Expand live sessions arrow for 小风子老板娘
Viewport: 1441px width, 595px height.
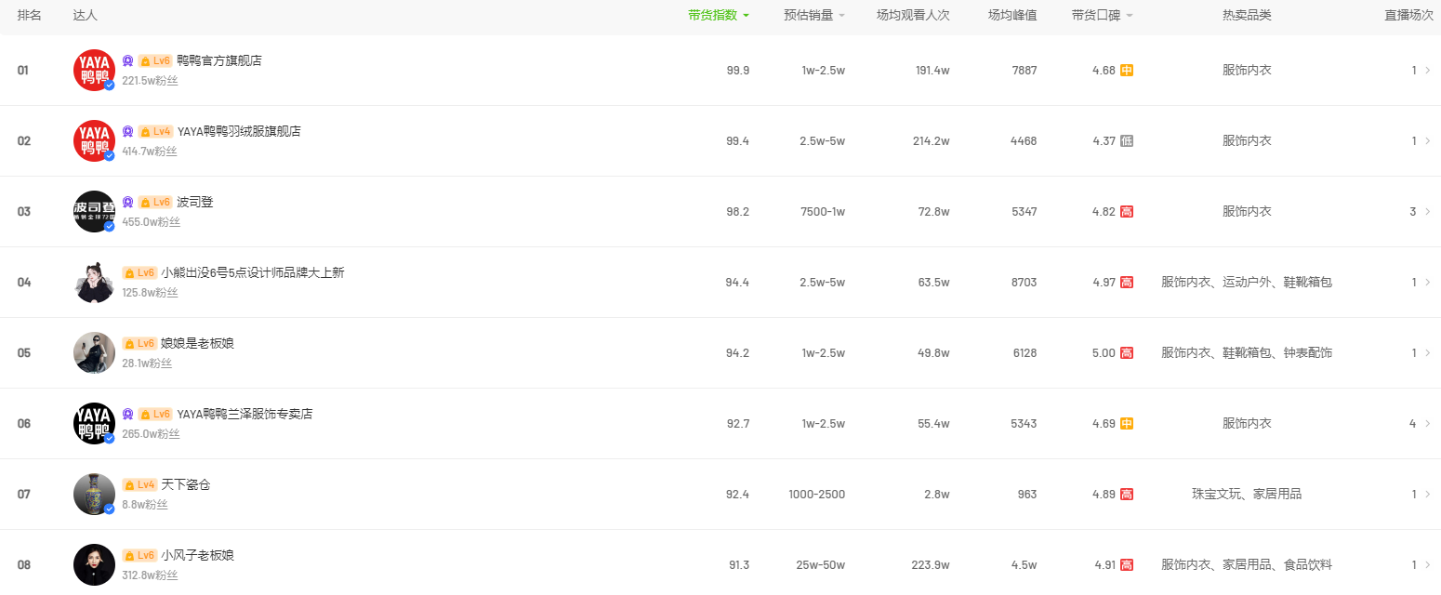1427,564
